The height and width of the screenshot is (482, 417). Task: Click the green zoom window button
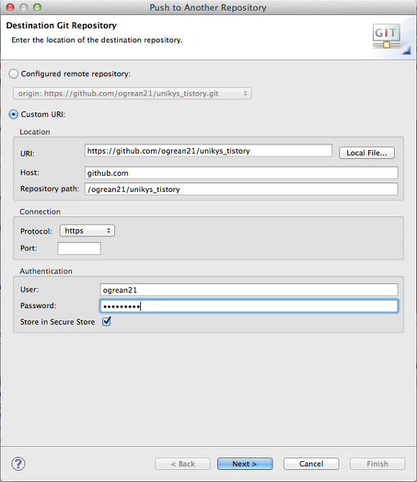[x=37, y=7]
